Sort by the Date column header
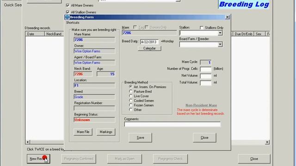This screenshot has width=296, height=166. [35, 34]
